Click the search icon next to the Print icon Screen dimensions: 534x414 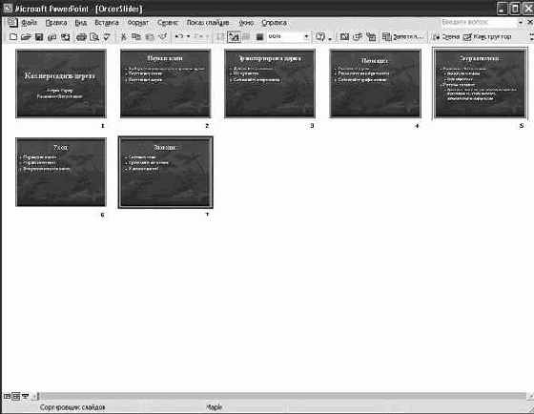coord(94,36)
